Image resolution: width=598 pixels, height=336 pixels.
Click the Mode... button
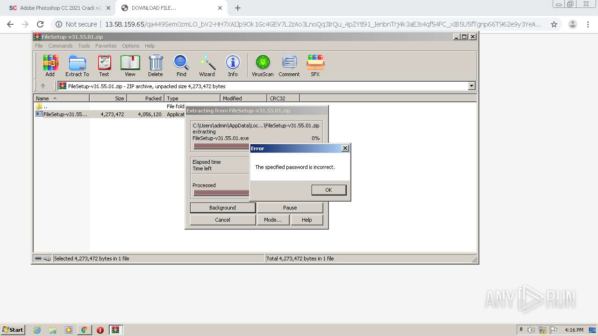(272, 220)
